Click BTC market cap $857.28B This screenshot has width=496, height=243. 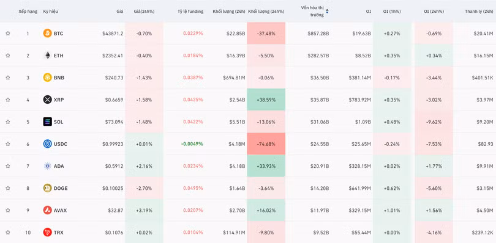click(x=318, y=33)
